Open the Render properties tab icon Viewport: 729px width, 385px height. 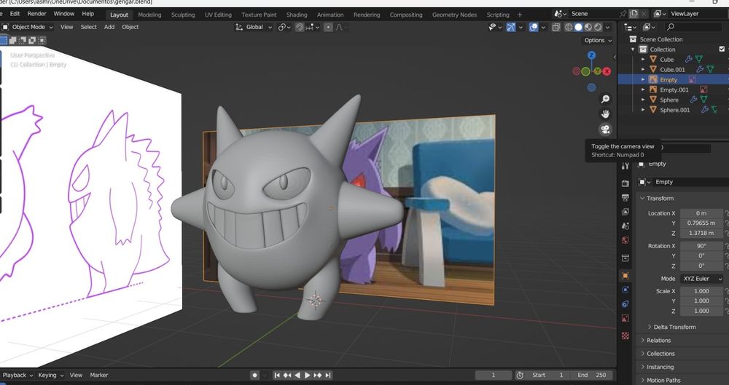pos(625,183)
